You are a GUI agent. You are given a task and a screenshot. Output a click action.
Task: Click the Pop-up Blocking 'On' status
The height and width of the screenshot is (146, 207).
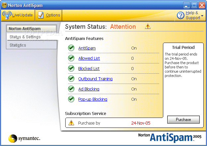tap(134, 99)
